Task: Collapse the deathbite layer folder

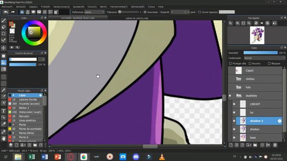Action: 239,96
